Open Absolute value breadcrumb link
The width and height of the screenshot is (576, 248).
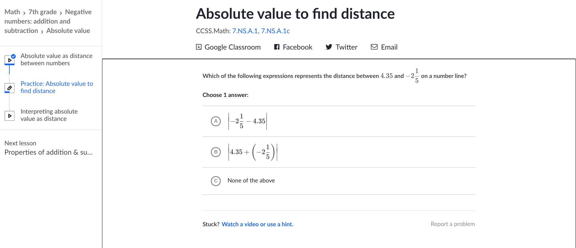tap(68, 31)
